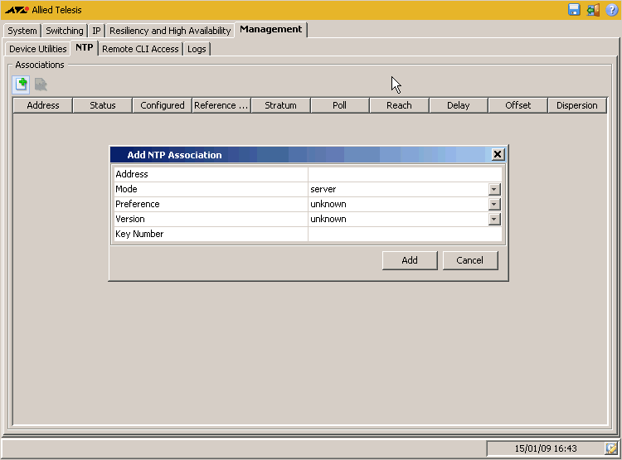The width and height of the screenshot is (622, 460).
Task: Close the Add NTP Association dialog
Action: pyautogui.click(x=497, y=154)
